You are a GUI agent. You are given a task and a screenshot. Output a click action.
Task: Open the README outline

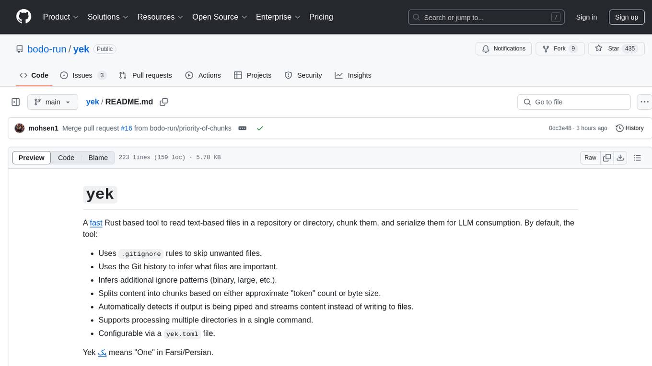(x=637, y=158)
